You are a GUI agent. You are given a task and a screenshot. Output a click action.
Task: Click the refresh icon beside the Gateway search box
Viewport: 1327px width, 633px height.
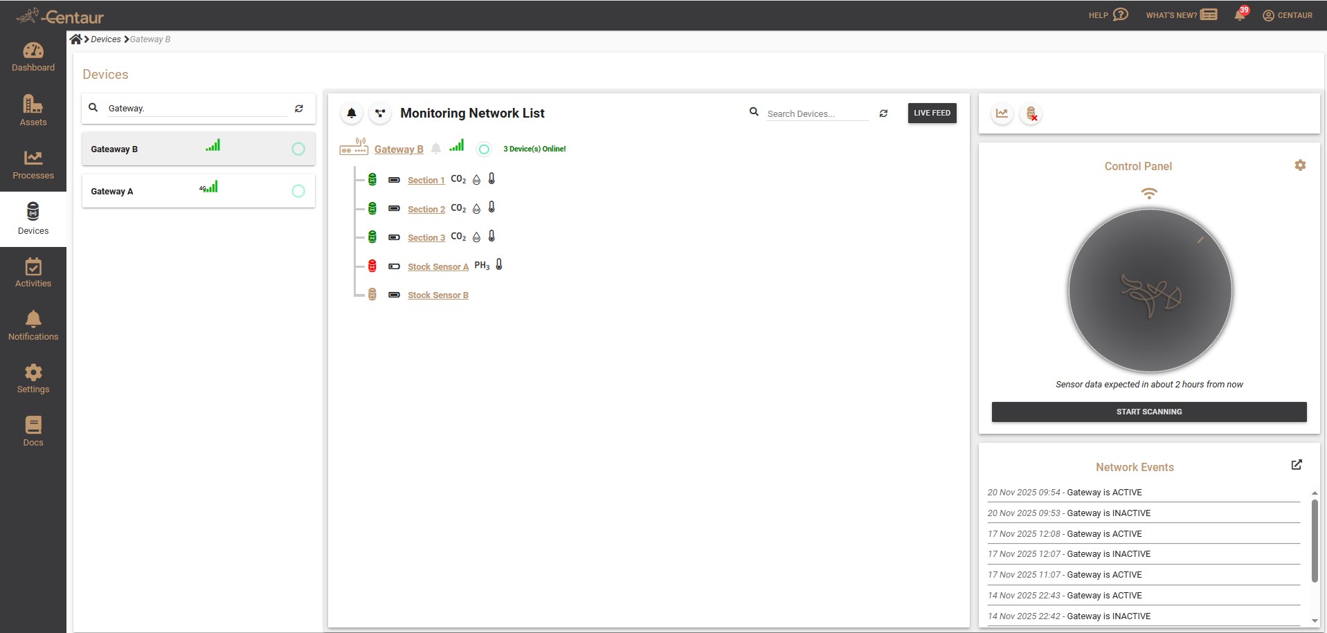298,108
